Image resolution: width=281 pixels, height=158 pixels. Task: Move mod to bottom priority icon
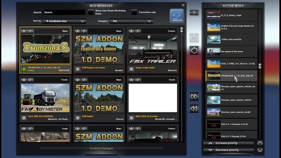pos(260,150)
